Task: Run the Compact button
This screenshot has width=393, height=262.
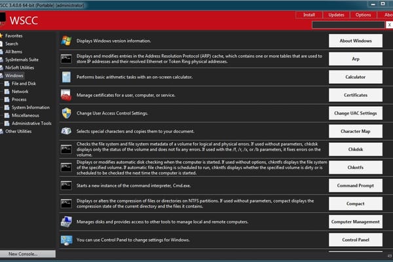Action: 356,204
